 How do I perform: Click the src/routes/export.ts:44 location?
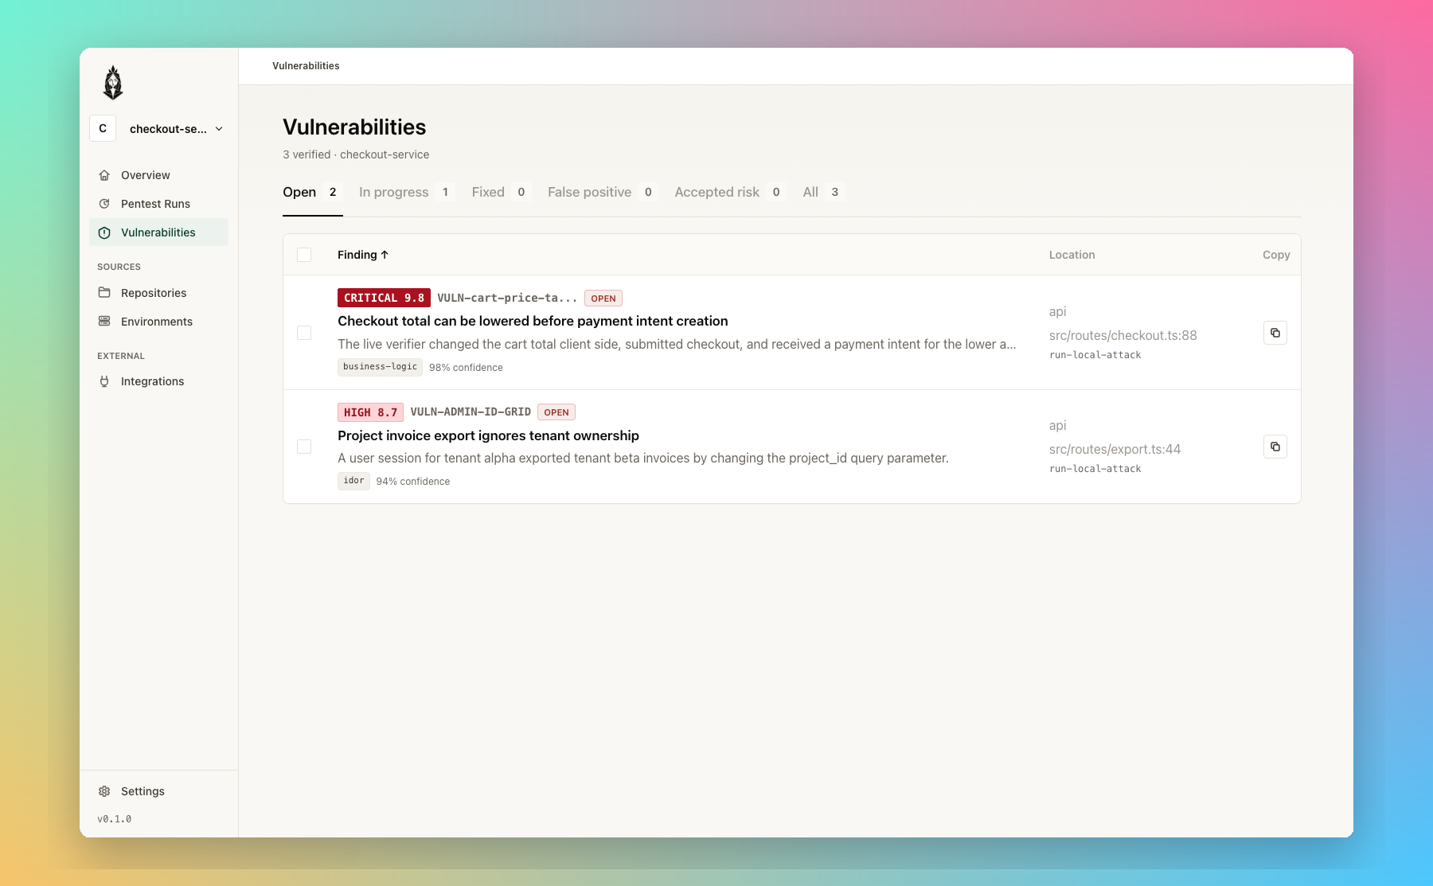[x=1115, y=449]
